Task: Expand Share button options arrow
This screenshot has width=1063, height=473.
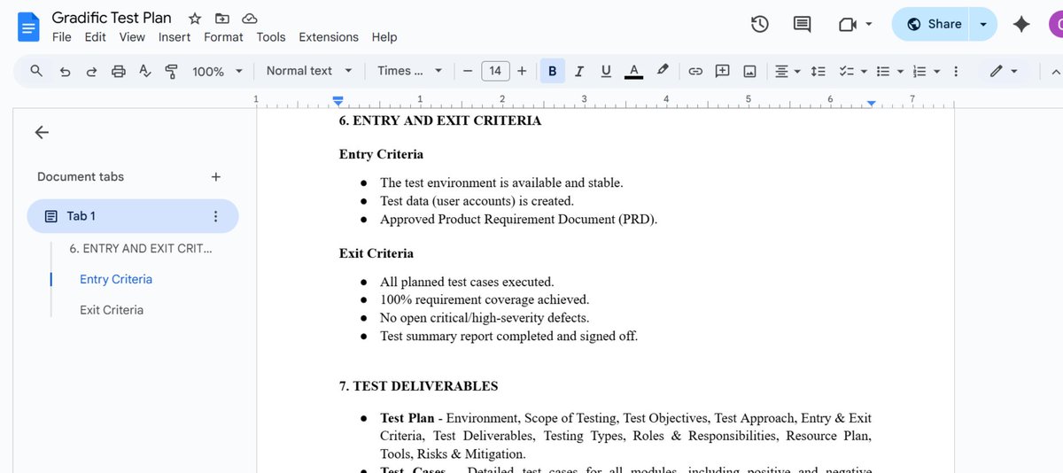Action: [x=983, y=25]
